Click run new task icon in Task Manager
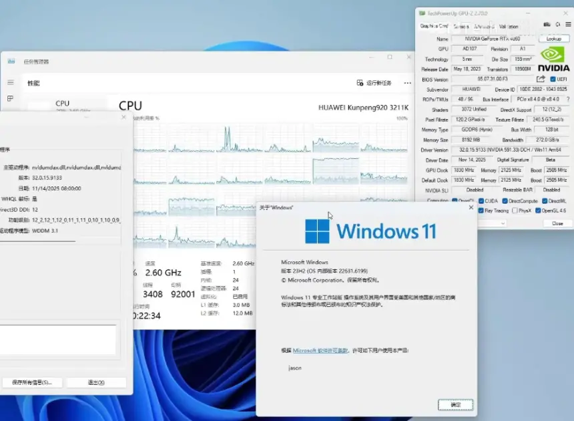574x421 pixels. (360, 83)
